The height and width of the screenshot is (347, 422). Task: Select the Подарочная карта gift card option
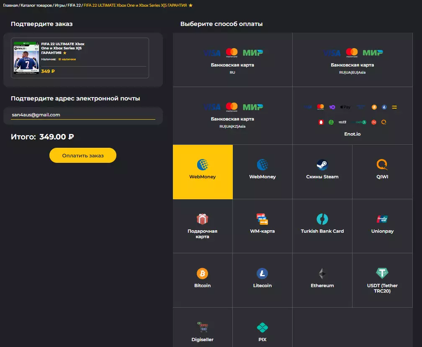(202, 226)
